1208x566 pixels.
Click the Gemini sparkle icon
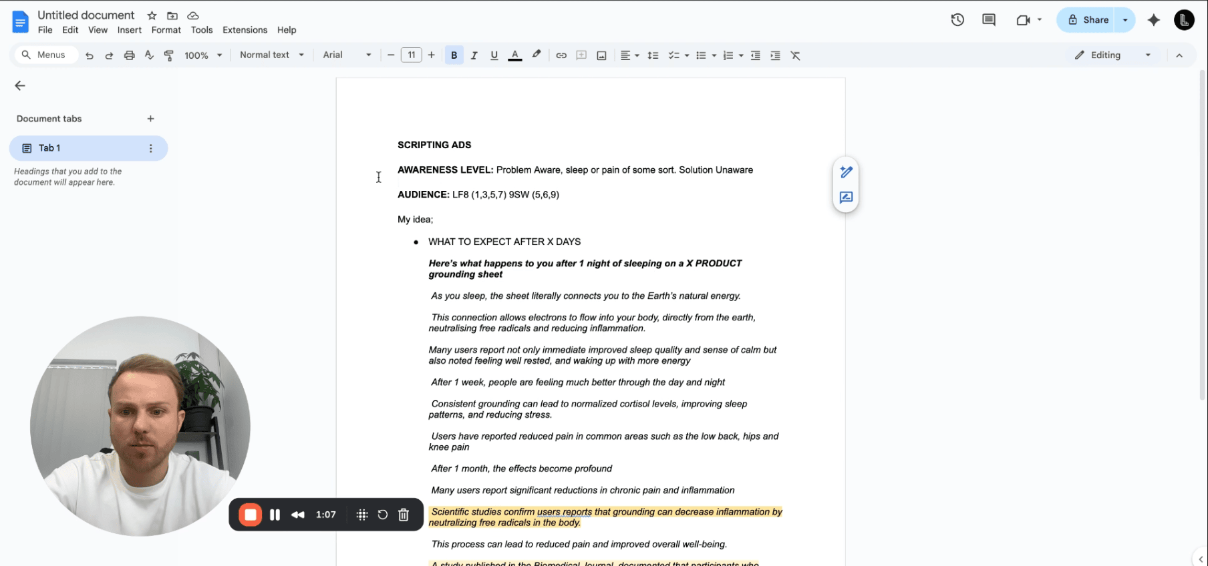[x=1154, y=20]
